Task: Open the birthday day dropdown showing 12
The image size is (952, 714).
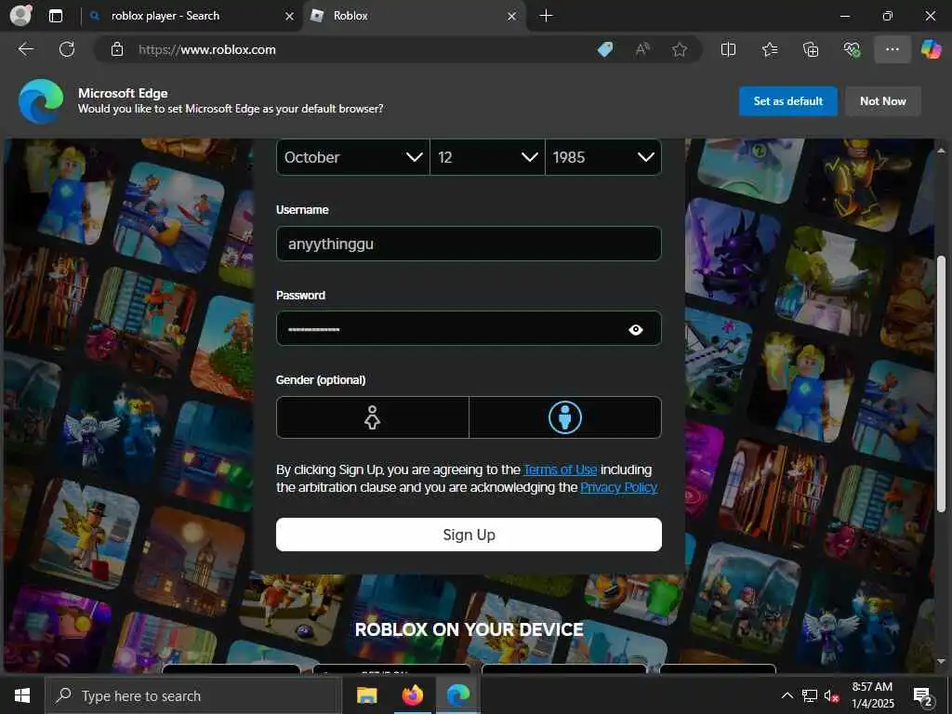Action: tap(487, 157)
